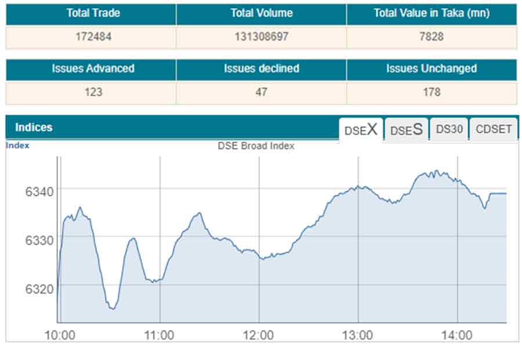Screen dimensions: 522x348
Task: Click the 14:00 time axis label
Action: click(x=458, y=335)
